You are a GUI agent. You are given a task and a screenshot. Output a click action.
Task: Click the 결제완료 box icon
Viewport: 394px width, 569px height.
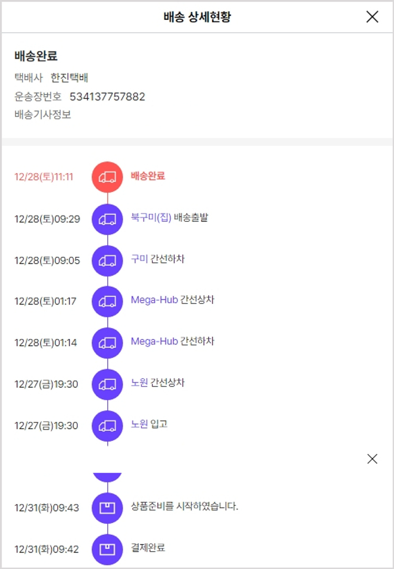(x=107, y=549)
